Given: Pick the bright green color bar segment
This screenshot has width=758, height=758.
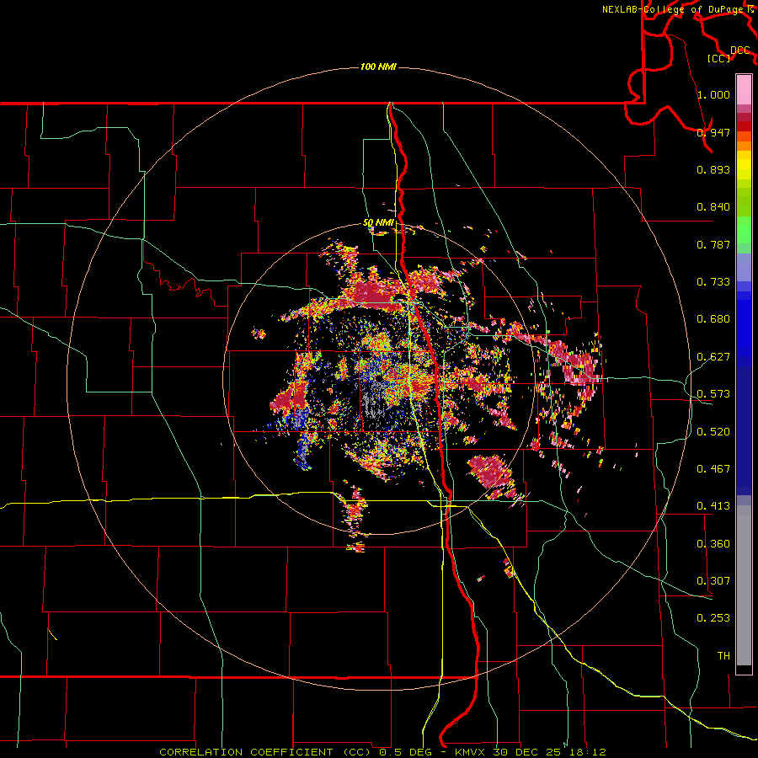Looking at the screenshot, I should pos(744,230).
